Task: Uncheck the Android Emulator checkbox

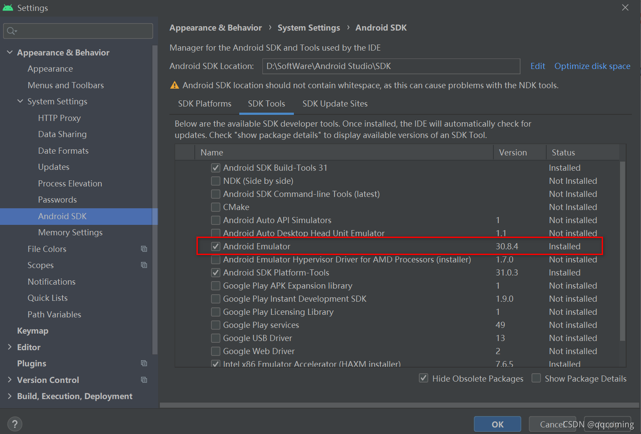Action: pos(216,246)
